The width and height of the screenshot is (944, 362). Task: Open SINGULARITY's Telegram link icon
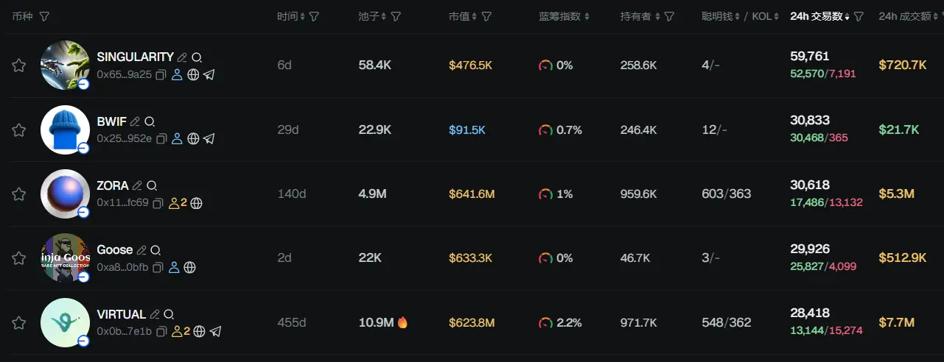(x=209, y=74)
